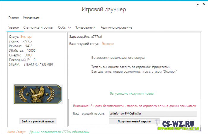Click the Вы достигли максимального статуса text
Screen dimensions: 208x135
[x=118, y=58]
